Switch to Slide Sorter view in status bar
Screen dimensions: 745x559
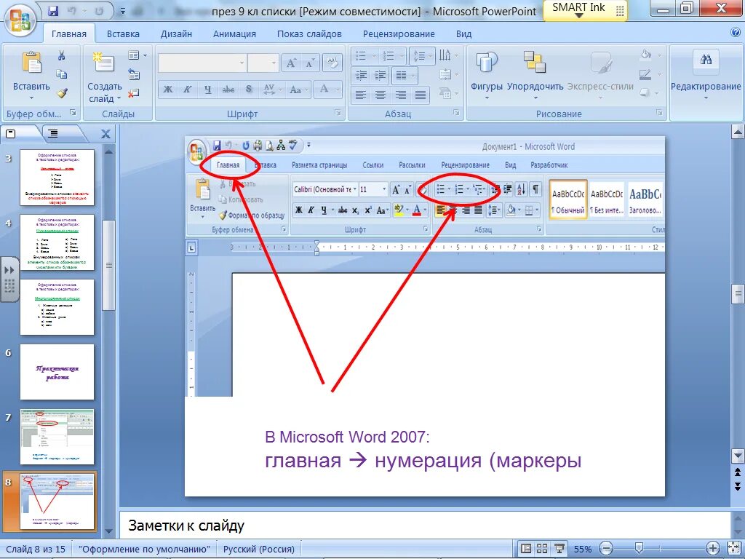[x=542, y=549]
